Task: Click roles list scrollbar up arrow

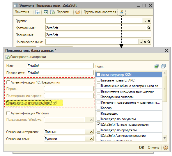Action: point(164,73)
